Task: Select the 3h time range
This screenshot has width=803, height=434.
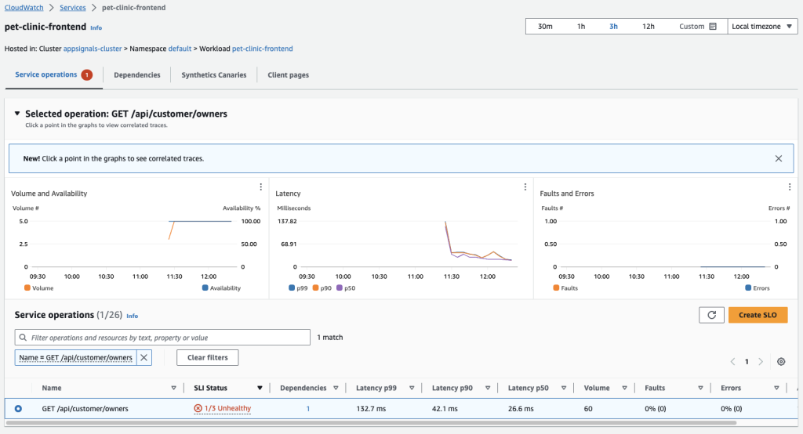Action: click(x=613, y=26)
